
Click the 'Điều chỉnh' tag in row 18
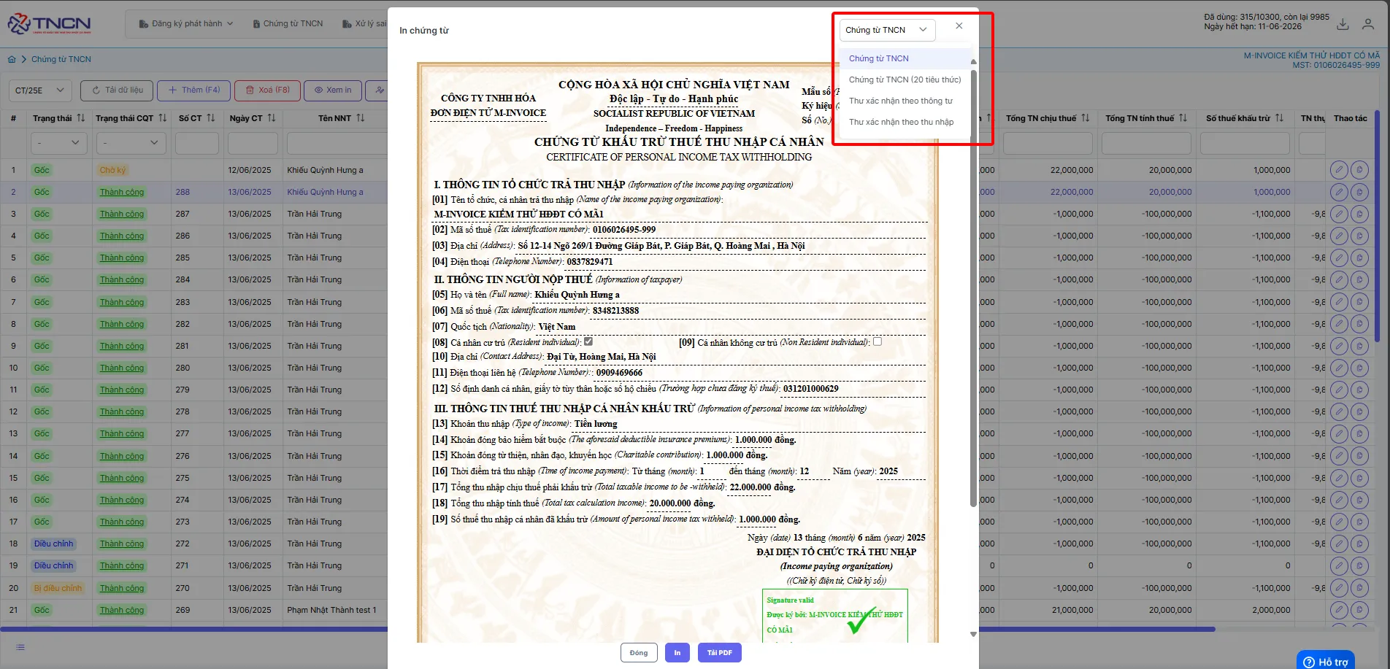tap(54, 544)
